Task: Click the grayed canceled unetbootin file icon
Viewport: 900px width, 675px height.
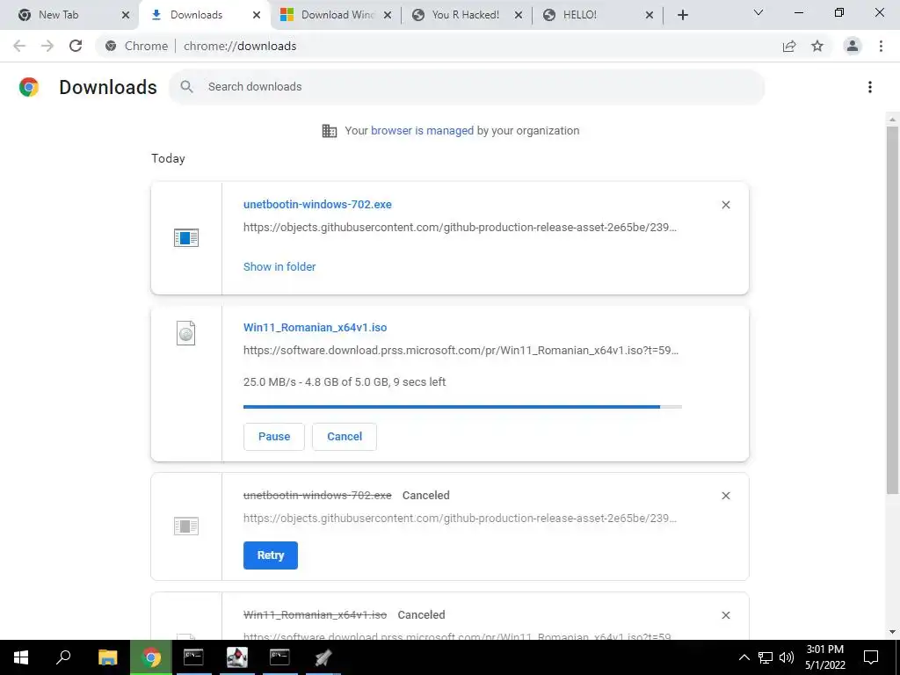Action: 186,526
